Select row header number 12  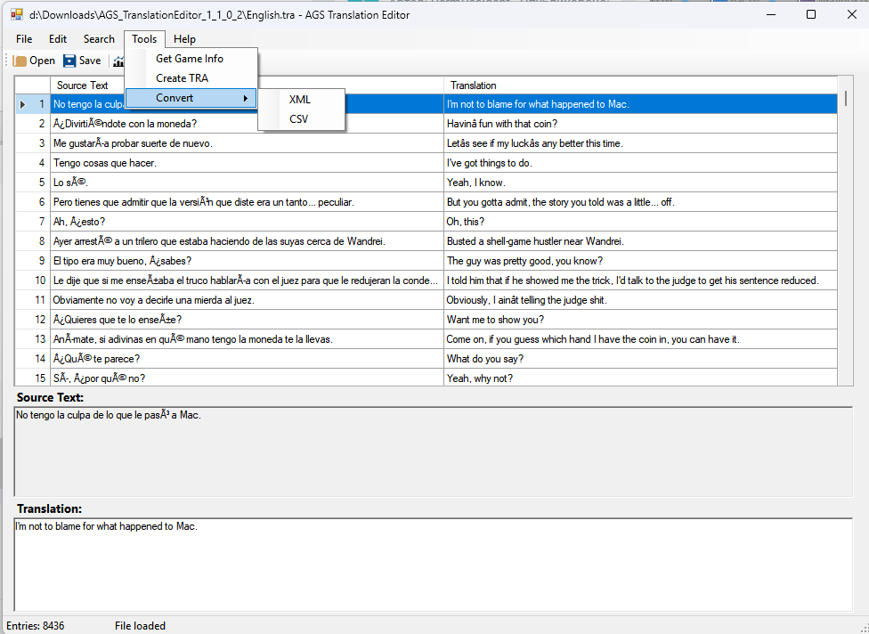[x=33, y=320]
